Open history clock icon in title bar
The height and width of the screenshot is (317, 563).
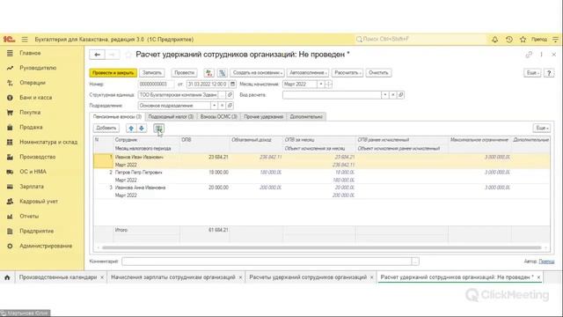508,39
